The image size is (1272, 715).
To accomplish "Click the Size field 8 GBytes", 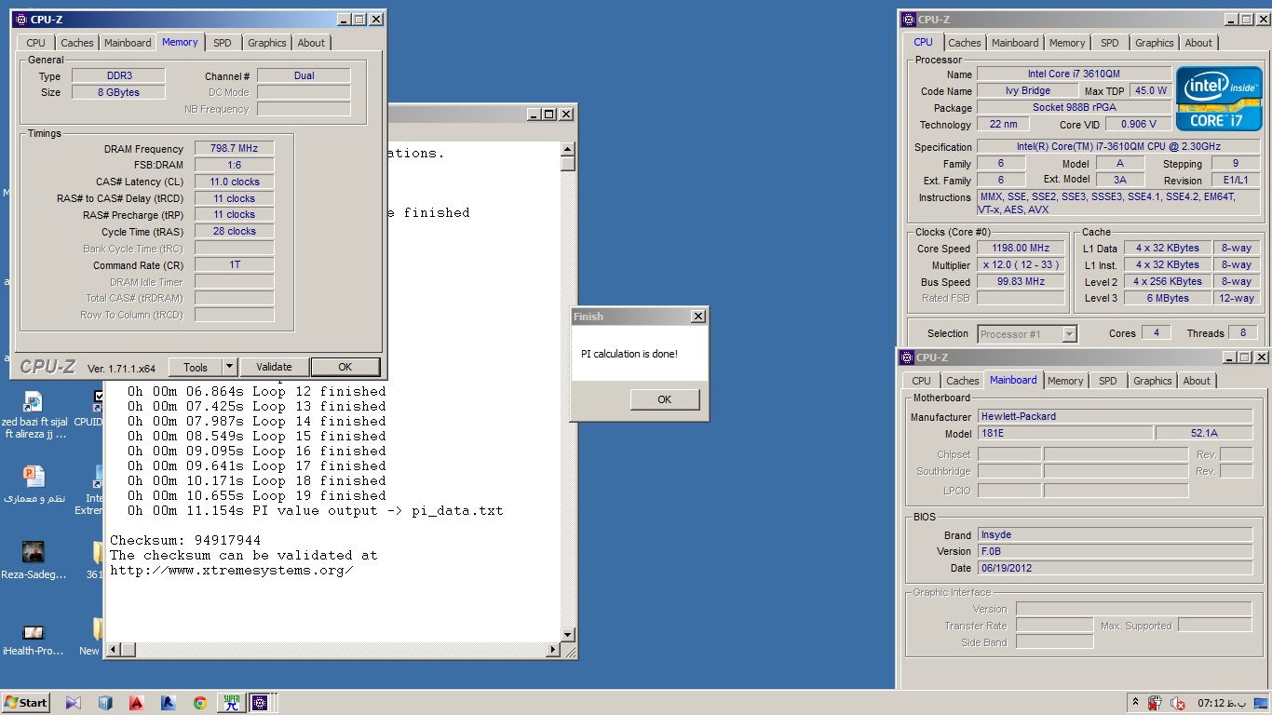I will (117, 92).
